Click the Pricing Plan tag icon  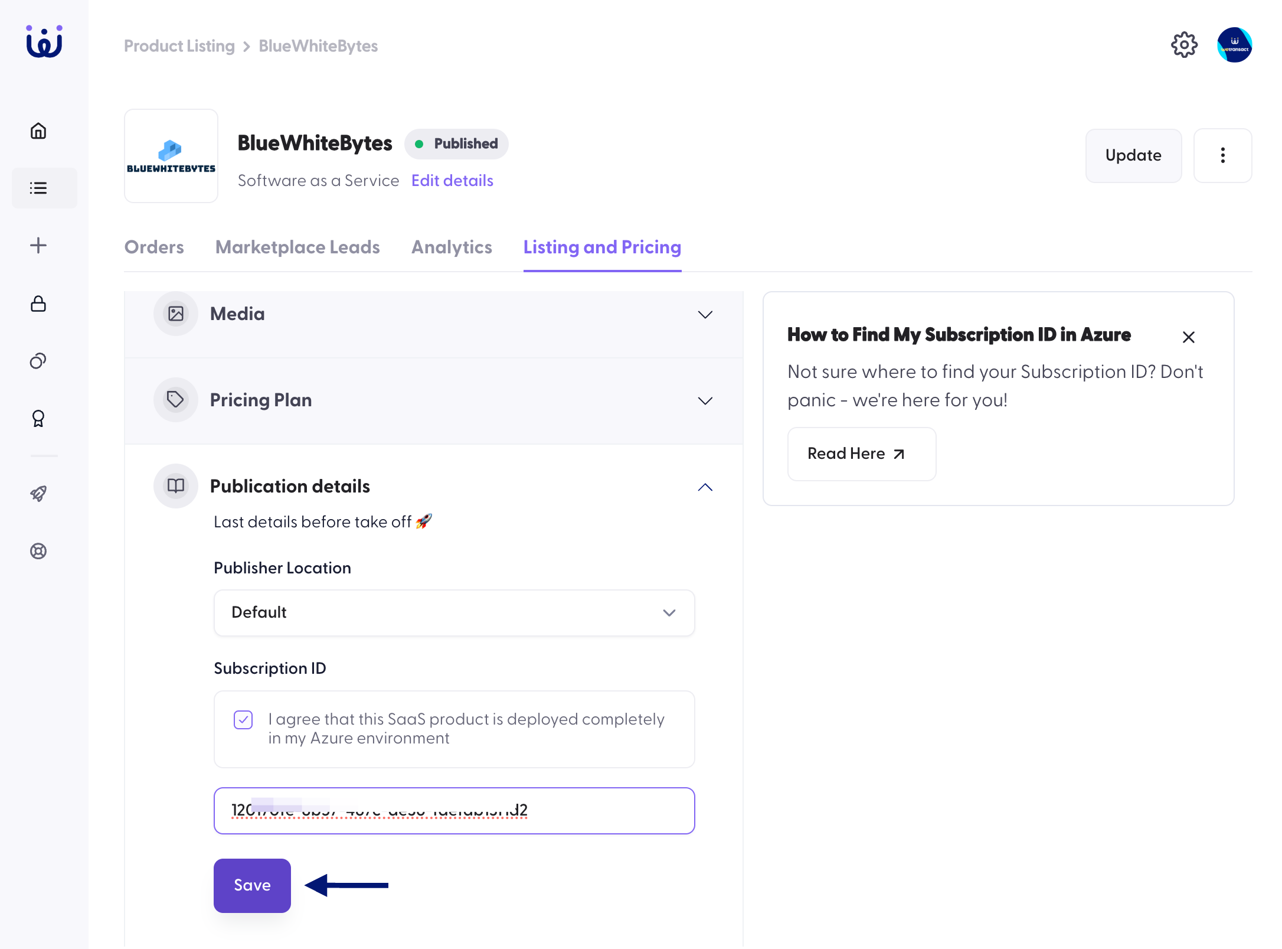point(176,400)
